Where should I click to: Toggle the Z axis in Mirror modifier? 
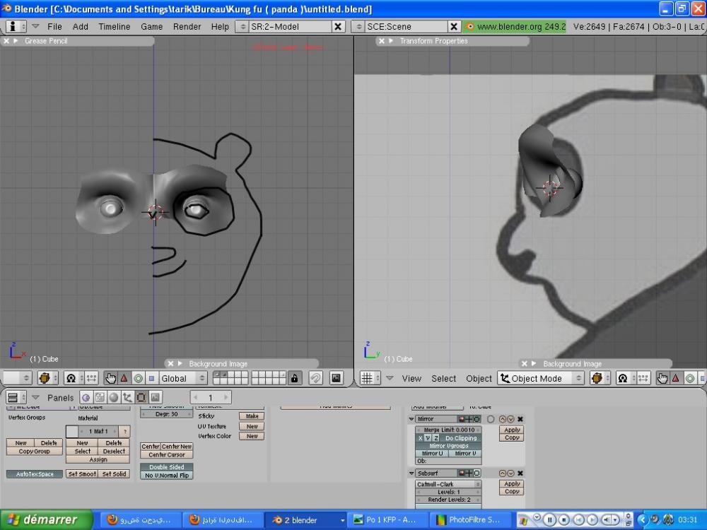pyautogui.click(x=436, y=438)
